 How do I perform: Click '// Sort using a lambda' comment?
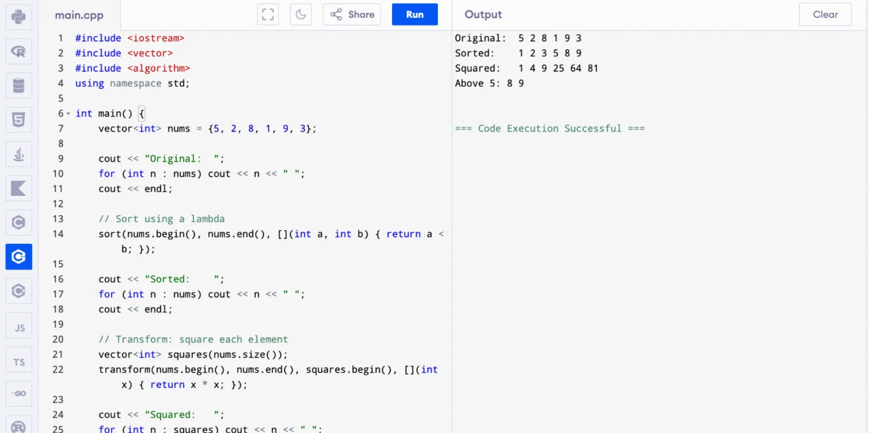pos(161,219)
